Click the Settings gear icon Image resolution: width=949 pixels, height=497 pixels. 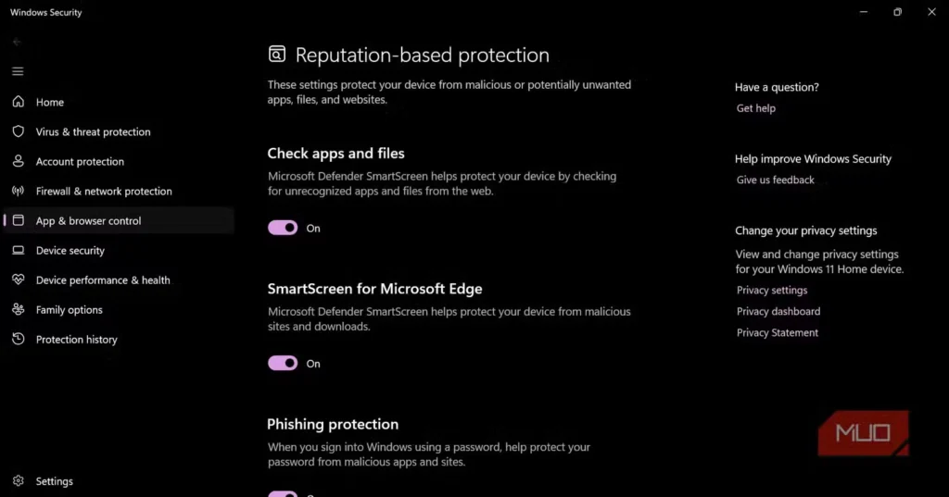[x=18, y=481]
